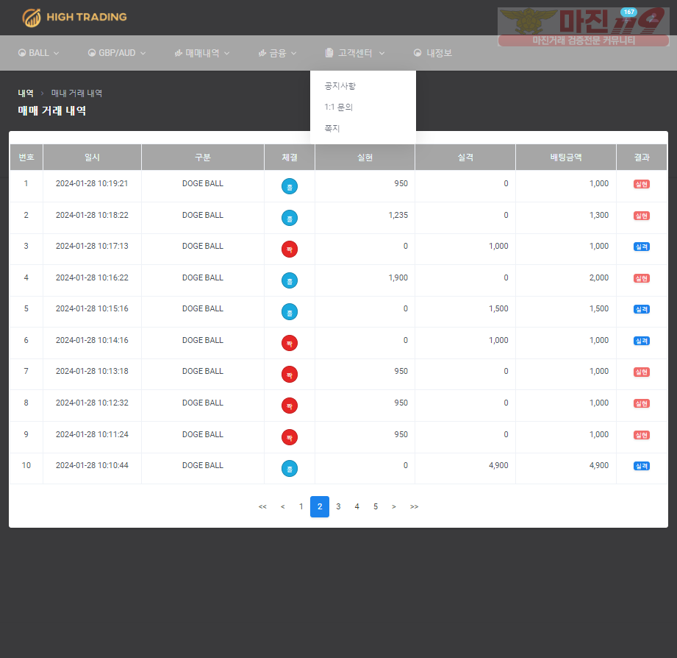Open the 금융 dropdown chevron
Screen dimensions: 677x658
(x=293, y=53)
